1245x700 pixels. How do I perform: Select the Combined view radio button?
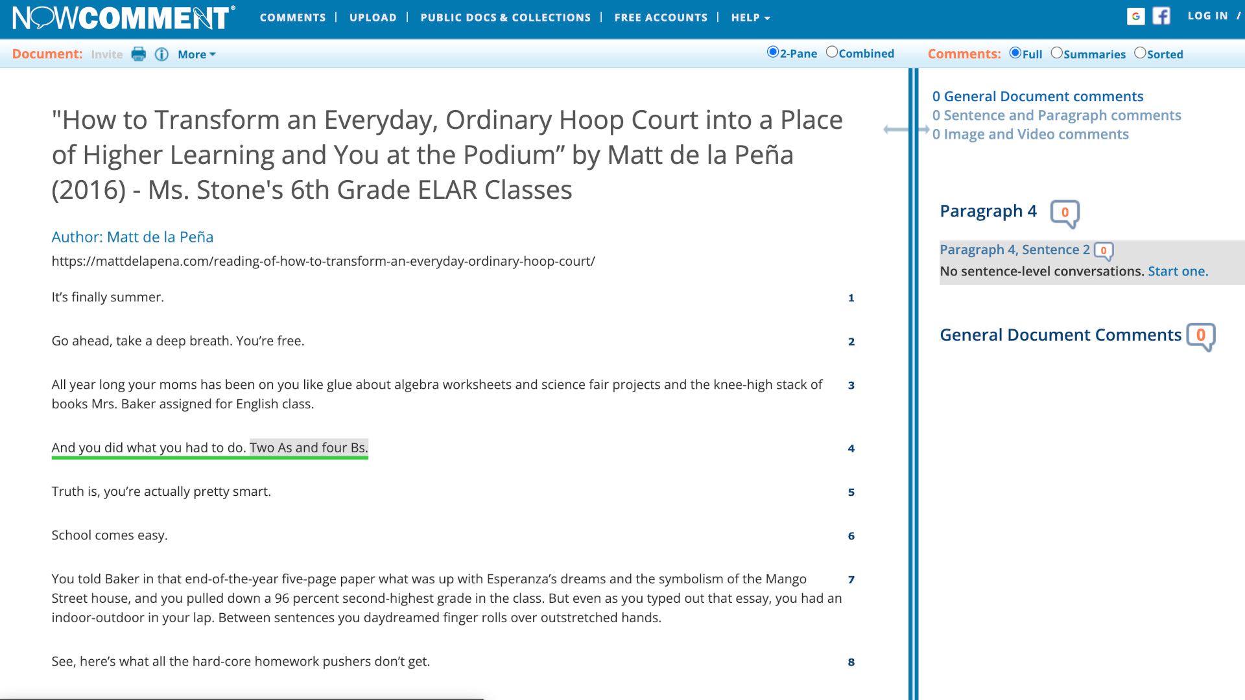click(x=832, y=52)
